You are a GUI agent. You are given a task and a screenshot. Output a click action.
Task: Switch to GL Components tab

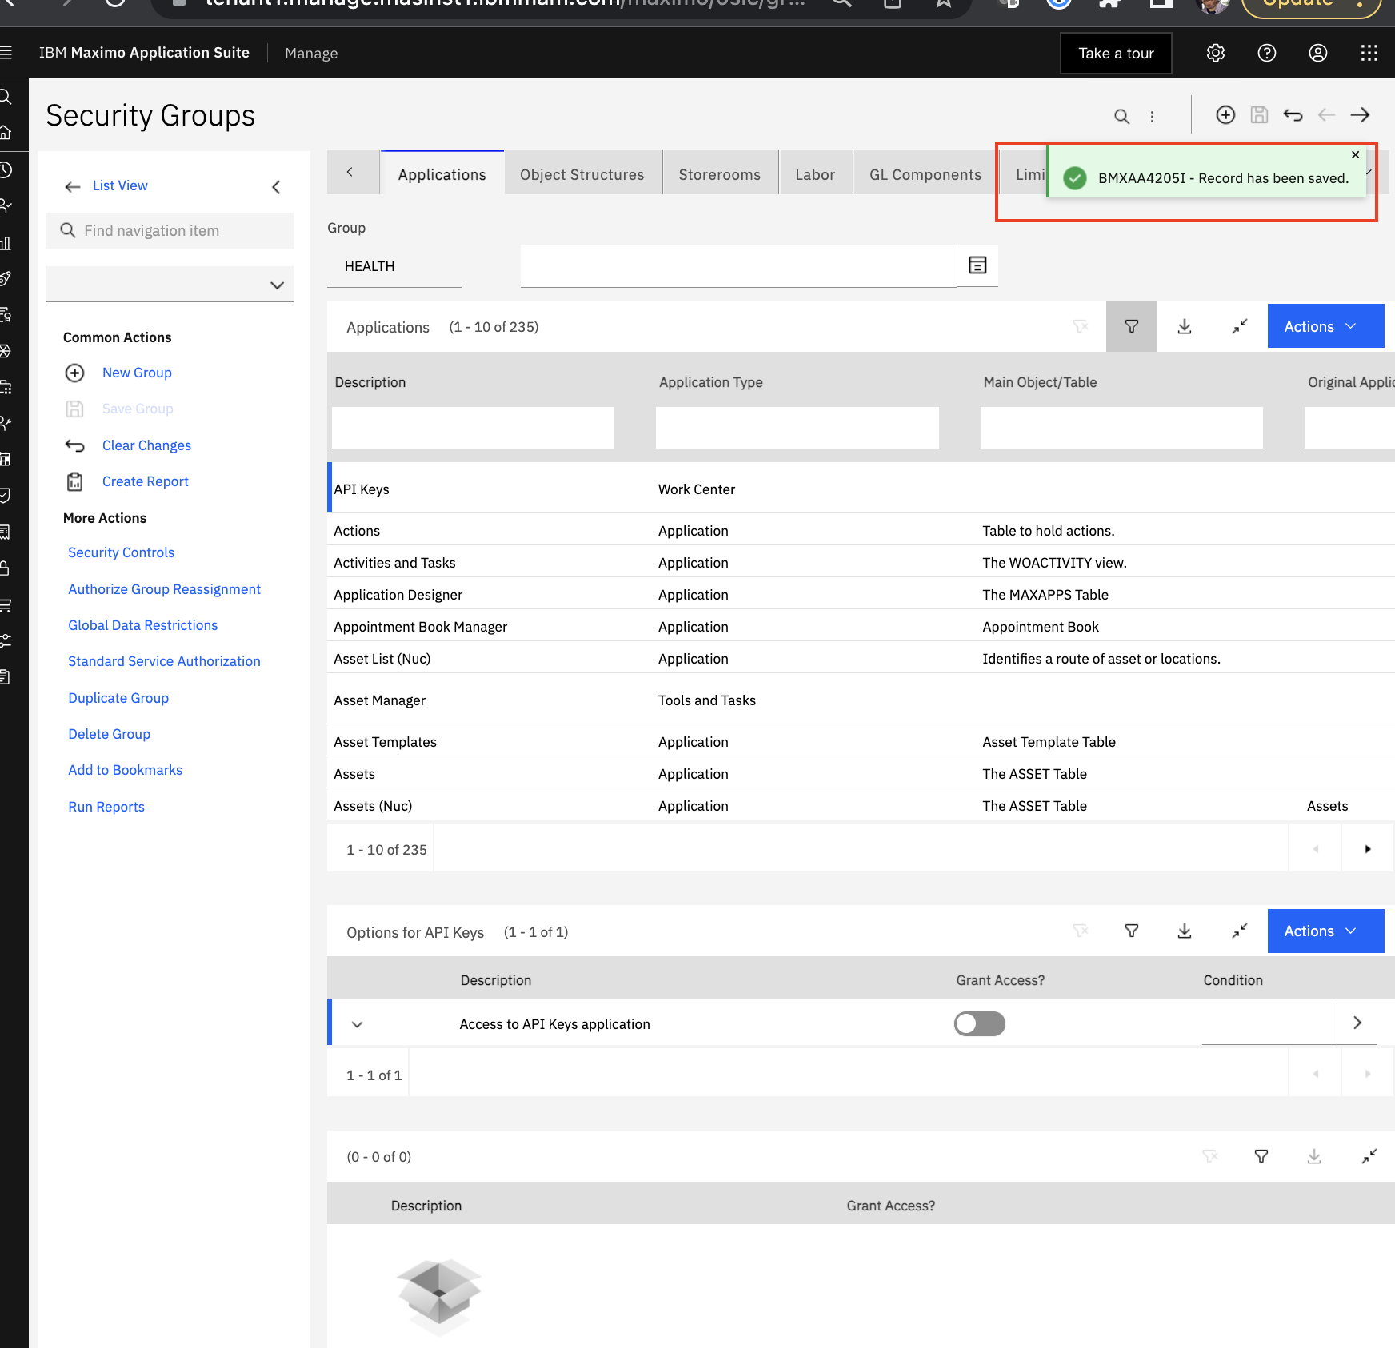coord(925,174)
